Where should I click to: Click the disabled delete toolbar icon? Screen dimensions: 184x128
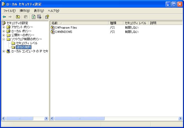(26, 17)
